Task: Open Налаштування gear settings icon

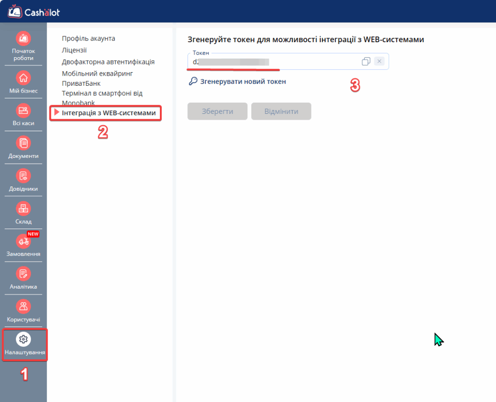Action: coord(23,340)
